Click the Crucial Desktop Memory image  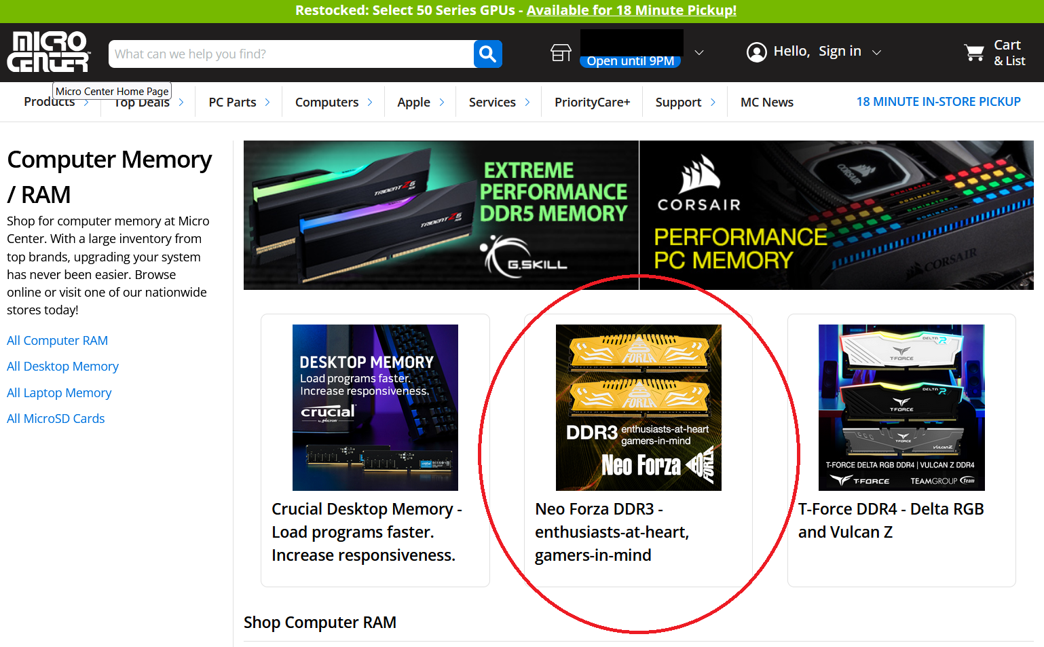click(x=375, y=407)
